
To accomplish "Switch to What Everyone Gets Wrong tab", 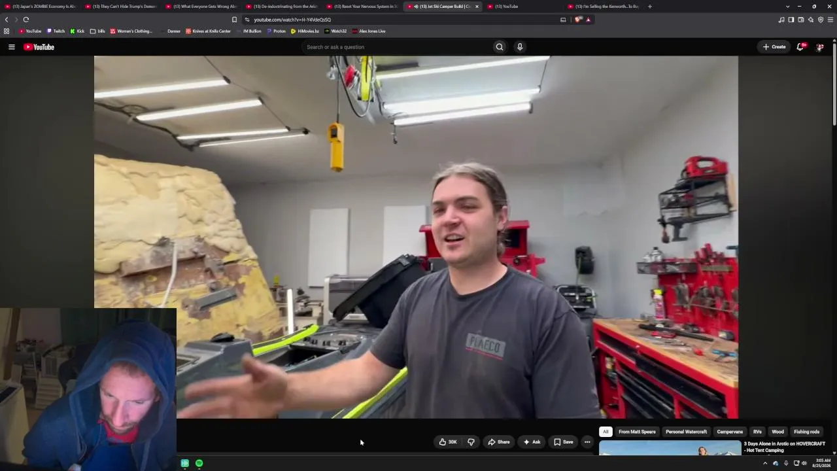I will 201,7.
